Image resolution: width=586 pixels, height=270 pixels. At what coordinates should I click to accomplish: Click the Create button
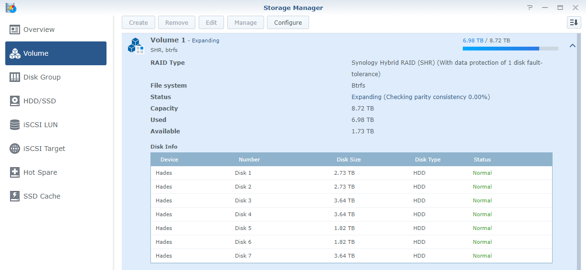pyautogui.click(x=139, y=22)
